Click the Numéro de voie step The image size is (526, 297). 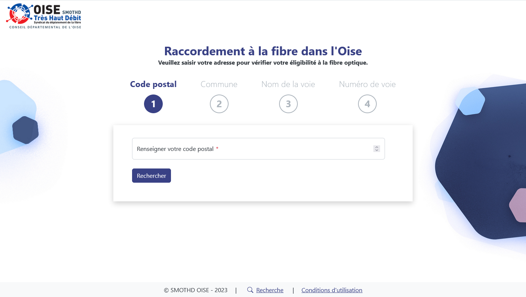tap(367, 84)
